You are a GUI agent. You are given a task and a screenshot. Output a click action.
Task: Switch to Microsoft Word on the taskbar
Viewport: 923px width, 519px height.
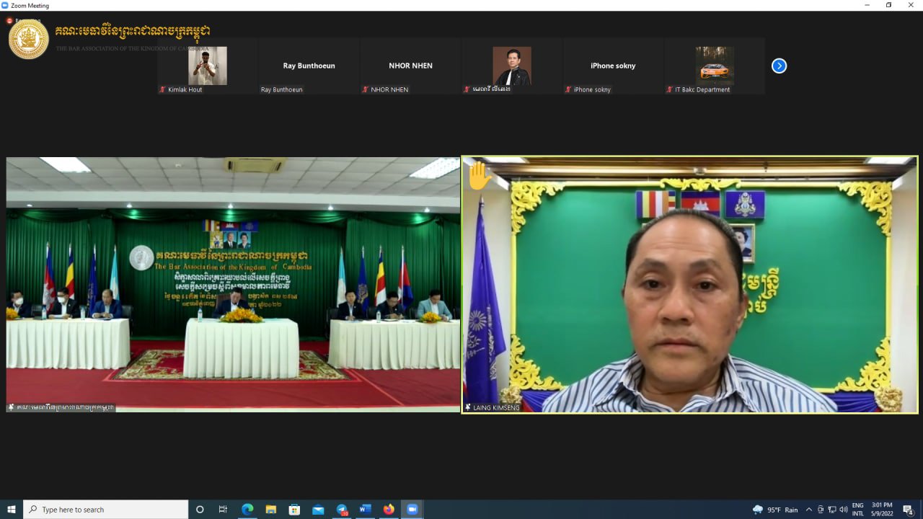point(365,510)
